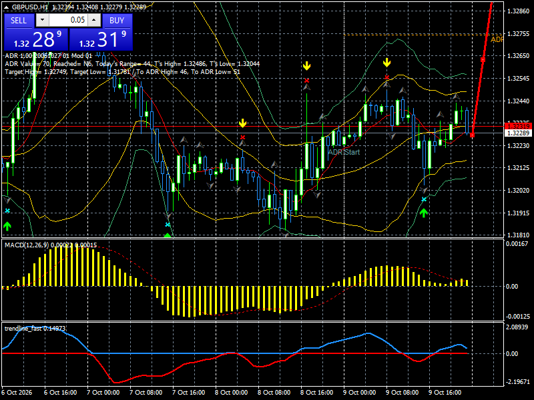Image resolution: width=534 pixels, height=400 pixels.
Task: Click the MACD scale value -0.00125
Action: tap(518, 317)
